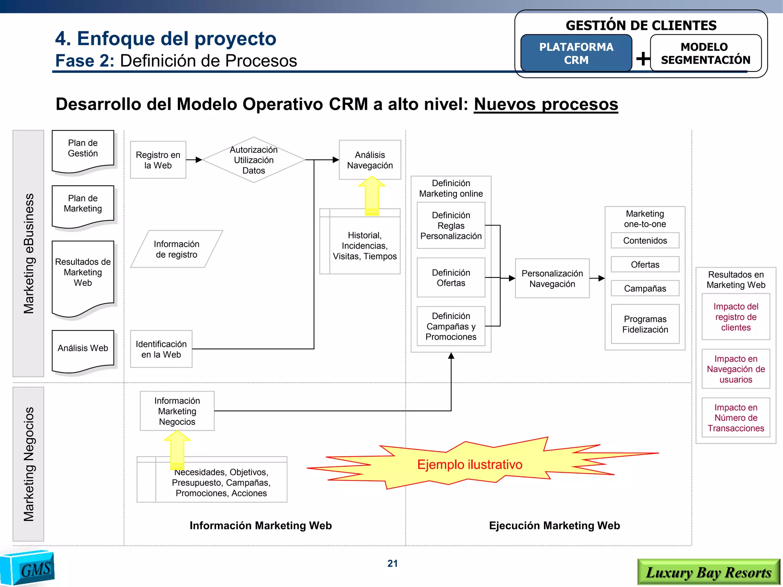The image size is (783, 587).
Task: Click the Campañas box
Action: click(x=645, y=288)
